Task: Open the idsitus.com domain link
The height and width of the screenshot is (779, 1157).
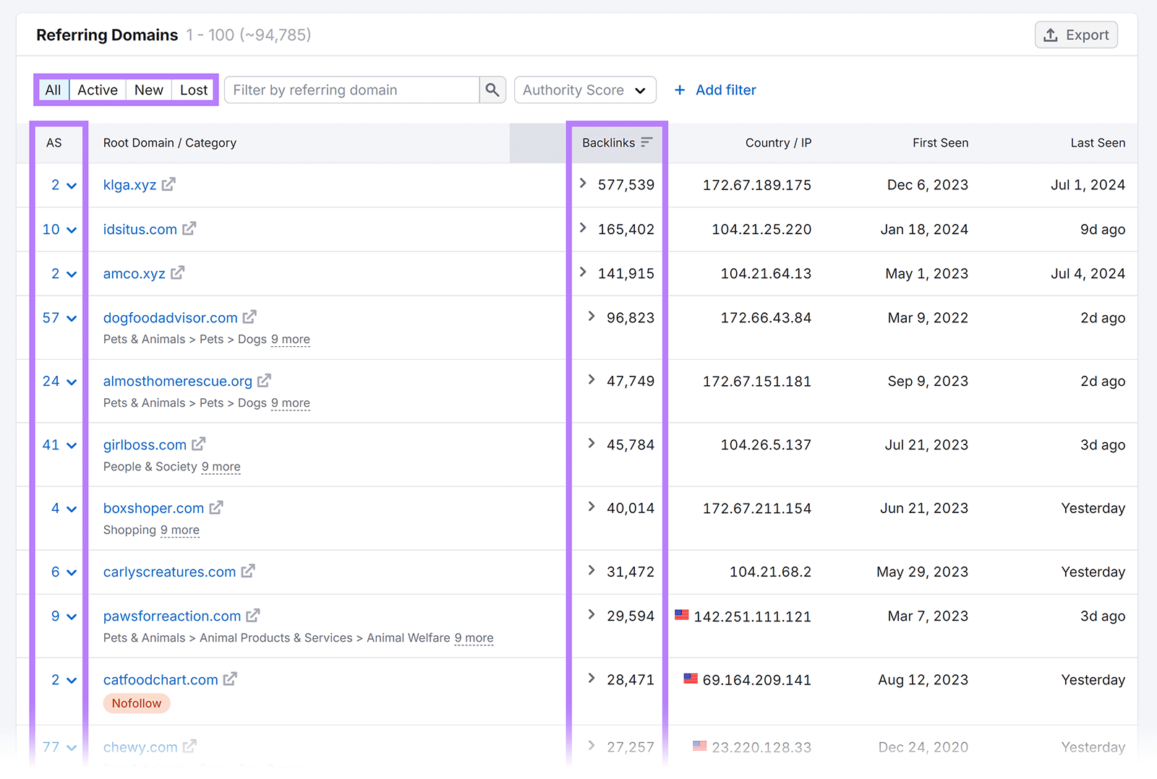Action: (140, 229)
